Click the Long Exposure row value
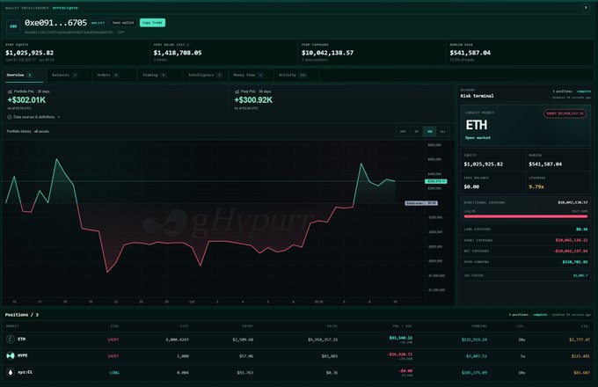 [581, 230]
